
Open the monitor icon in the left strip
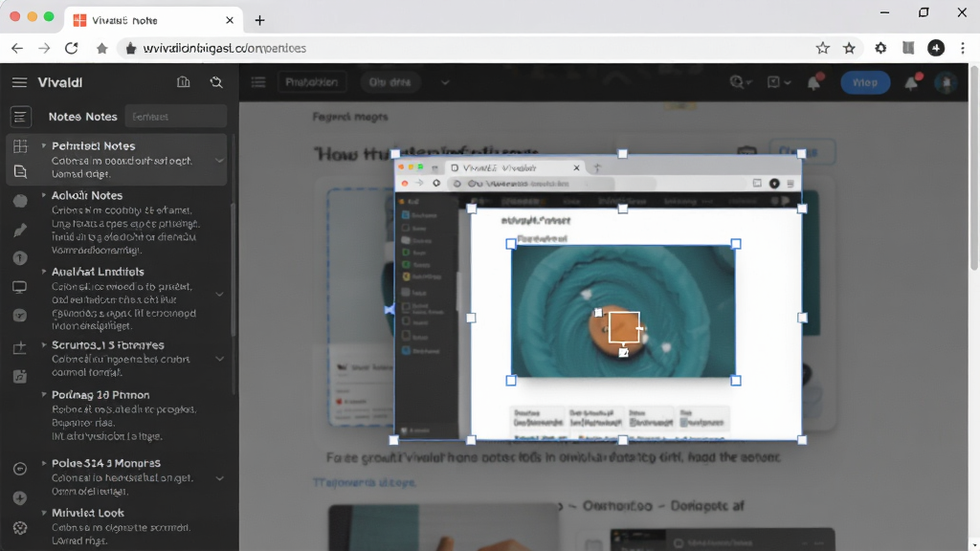20,287
